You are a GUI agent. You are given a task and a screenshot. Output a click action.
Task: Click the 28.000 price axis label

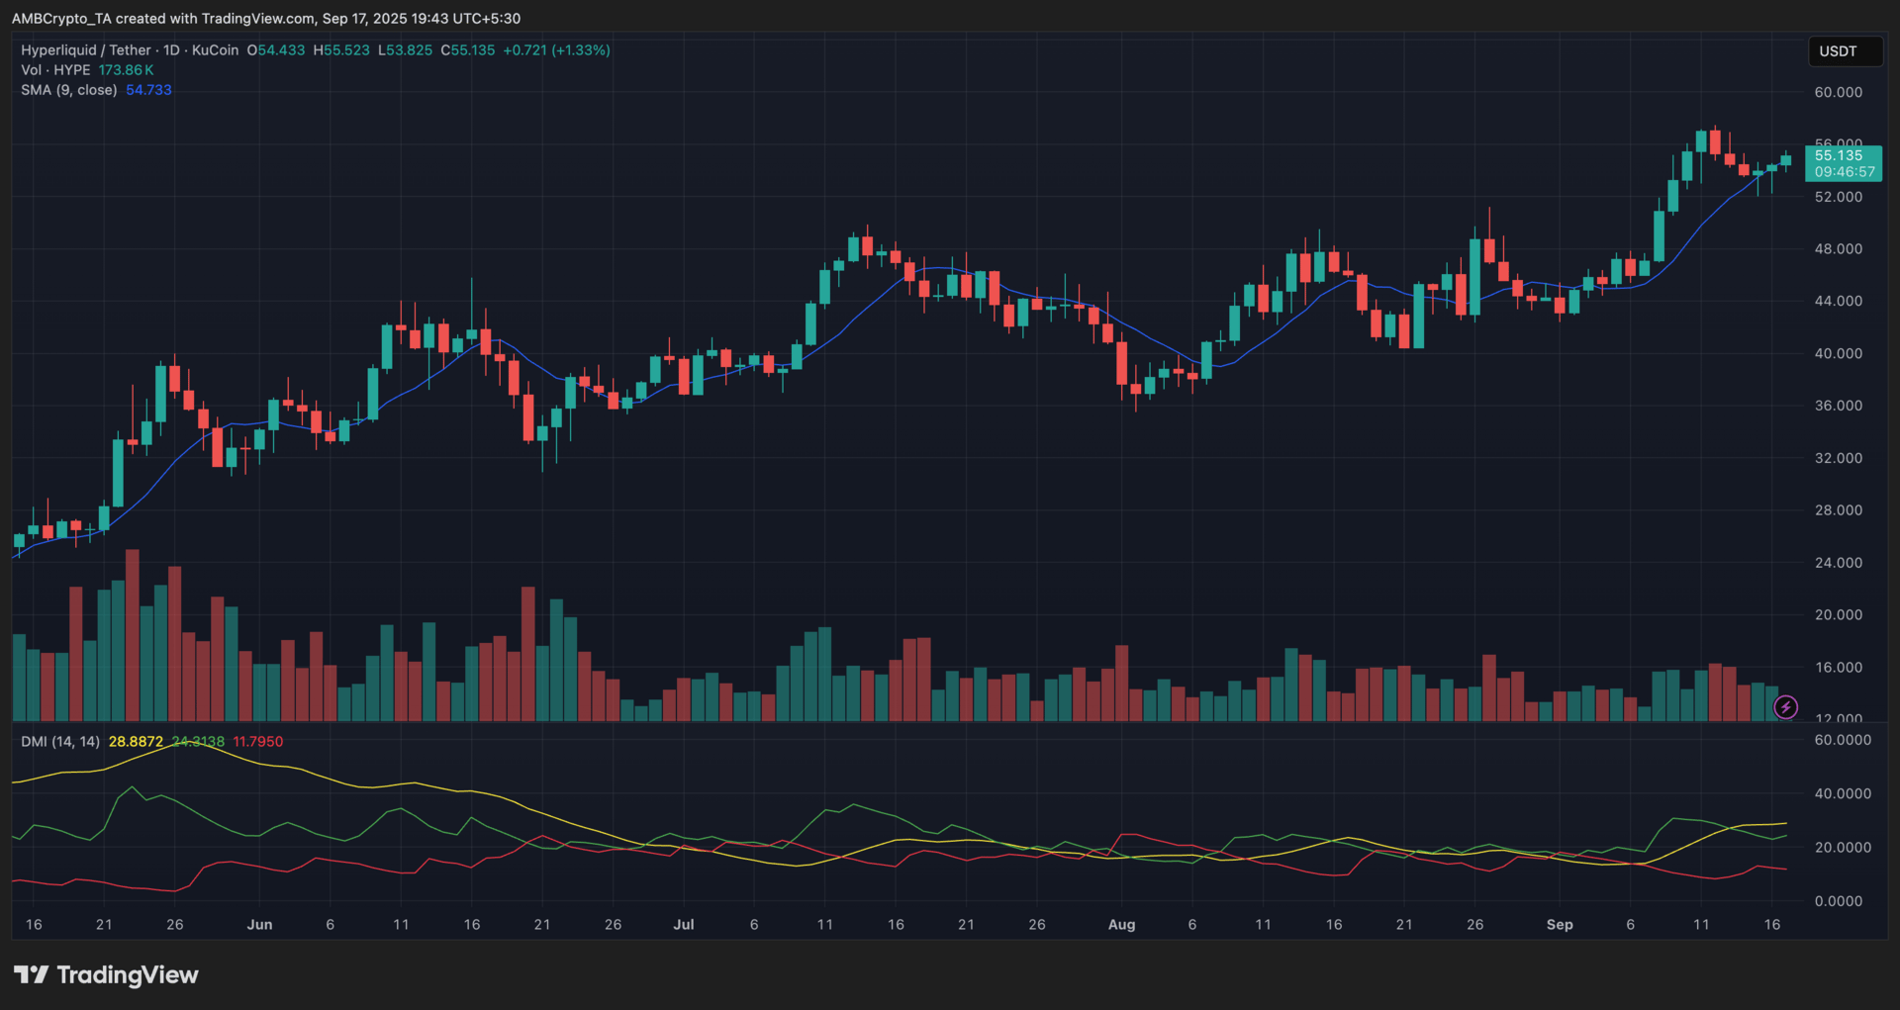tap(1839, 509)
